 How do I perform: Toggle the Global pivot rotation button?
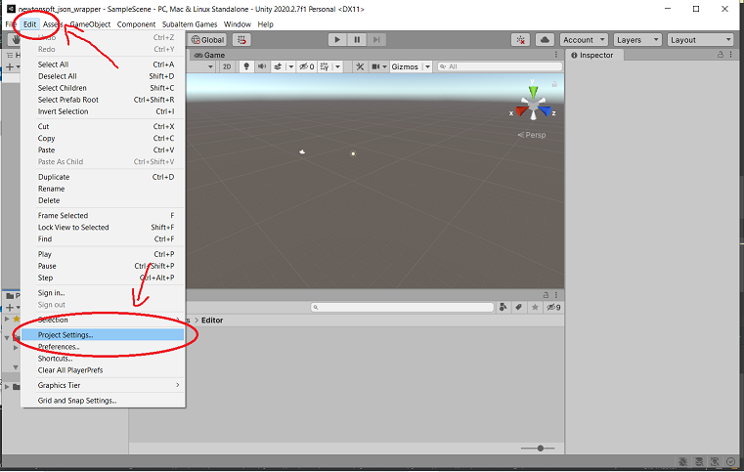point(207,40)
